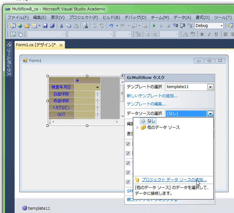Click the Italic I formatting icon
This screenshot has height=213, width=234.
pos(209,34)
